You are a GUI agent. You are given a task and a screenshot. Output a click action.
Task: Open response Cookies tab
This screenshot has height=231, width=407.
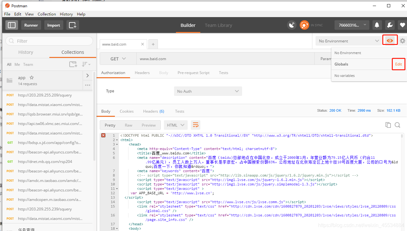click(x=127, y=111)
